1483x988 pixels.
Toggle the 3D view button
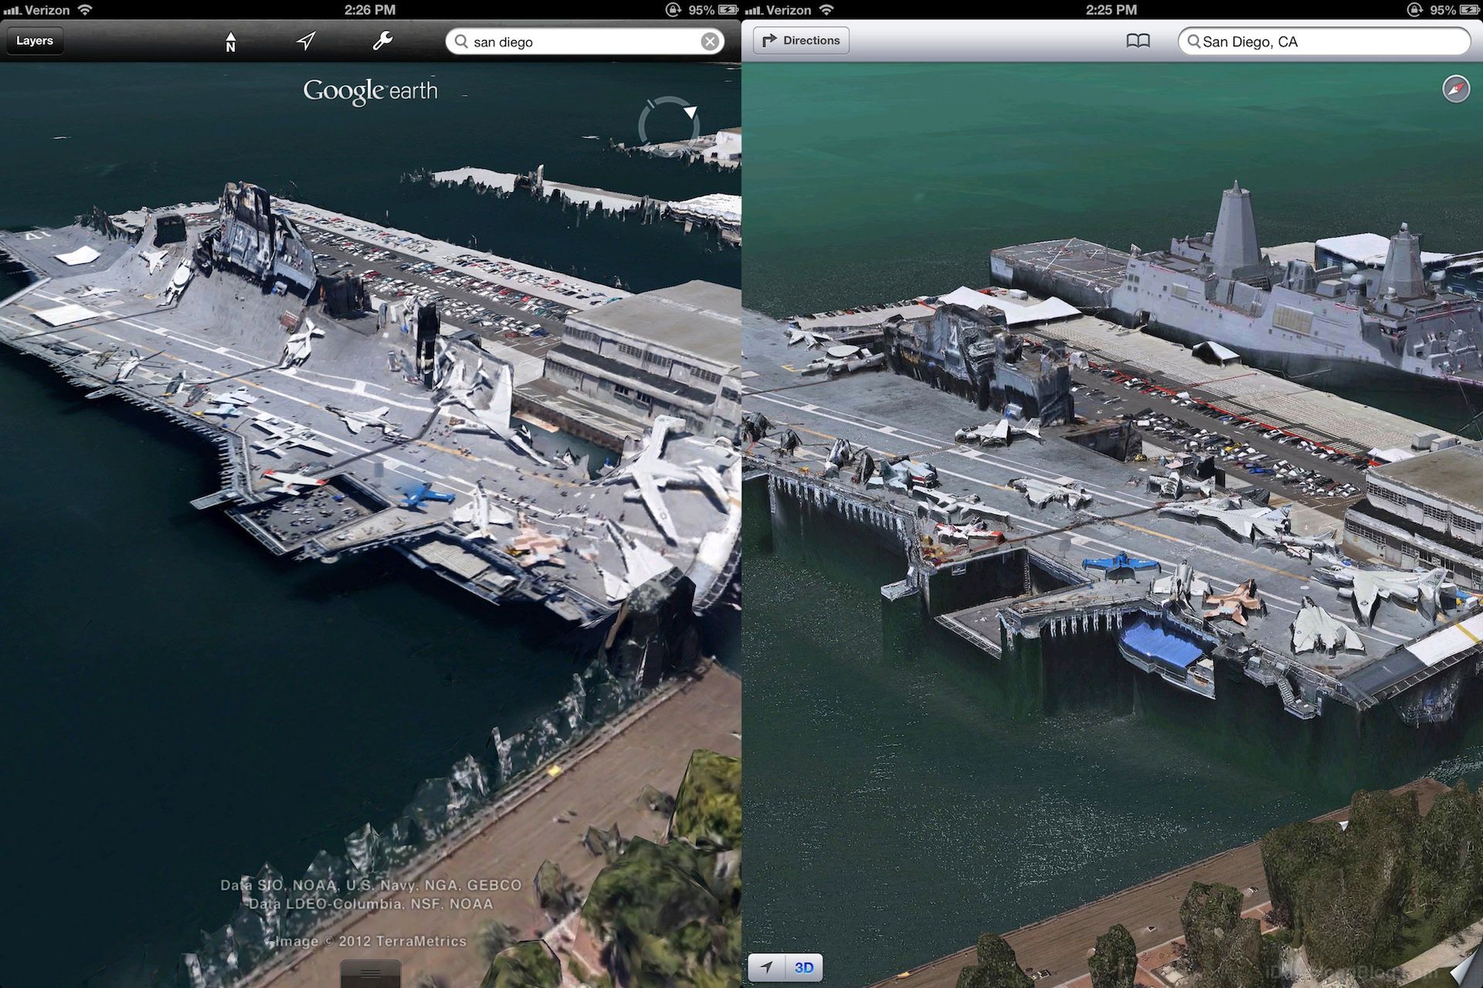(804, 967)
